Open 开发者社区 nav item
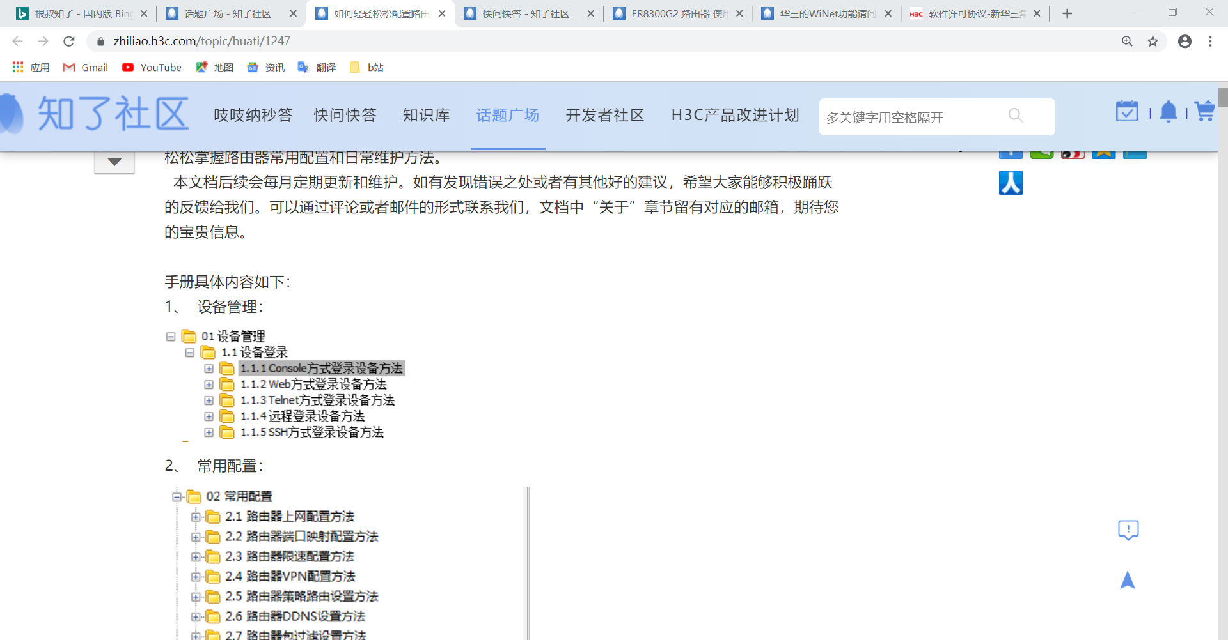This screenshot has width=1228, height=640. pos(605,115)
